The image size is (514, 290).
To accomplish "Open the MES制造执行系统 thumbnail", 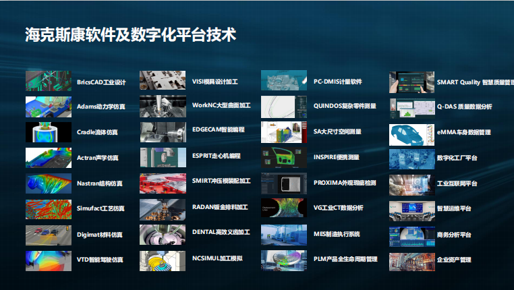I will pos(284,235).
